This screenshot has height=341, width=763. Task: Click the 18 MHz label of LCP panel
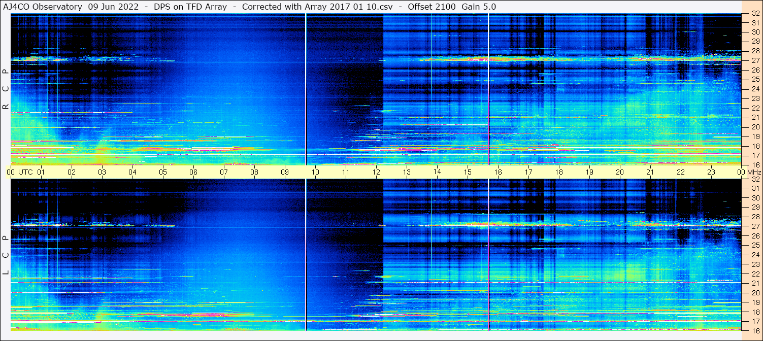click(755, 312)
